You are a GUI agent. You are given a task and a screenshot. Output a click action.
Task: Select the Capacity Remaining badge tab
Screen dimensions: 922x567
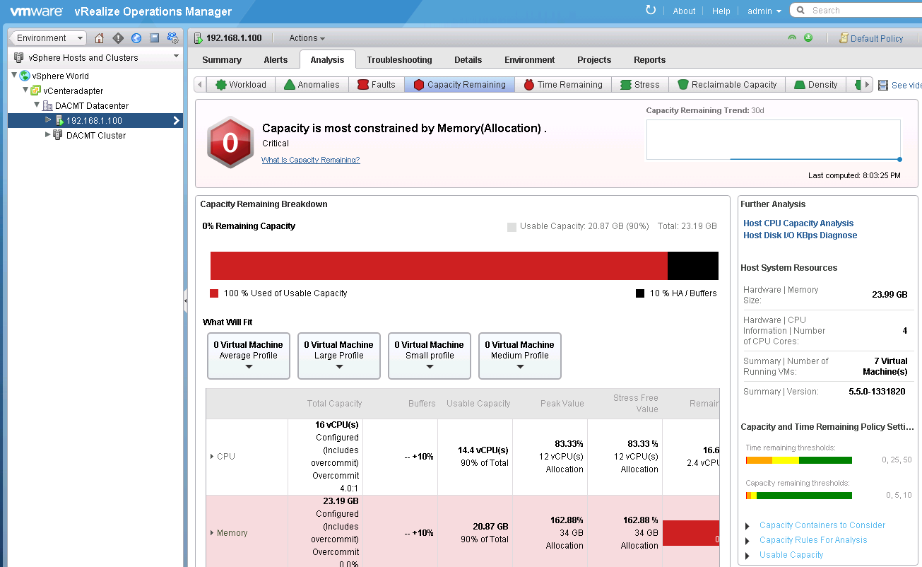(460, 85)
